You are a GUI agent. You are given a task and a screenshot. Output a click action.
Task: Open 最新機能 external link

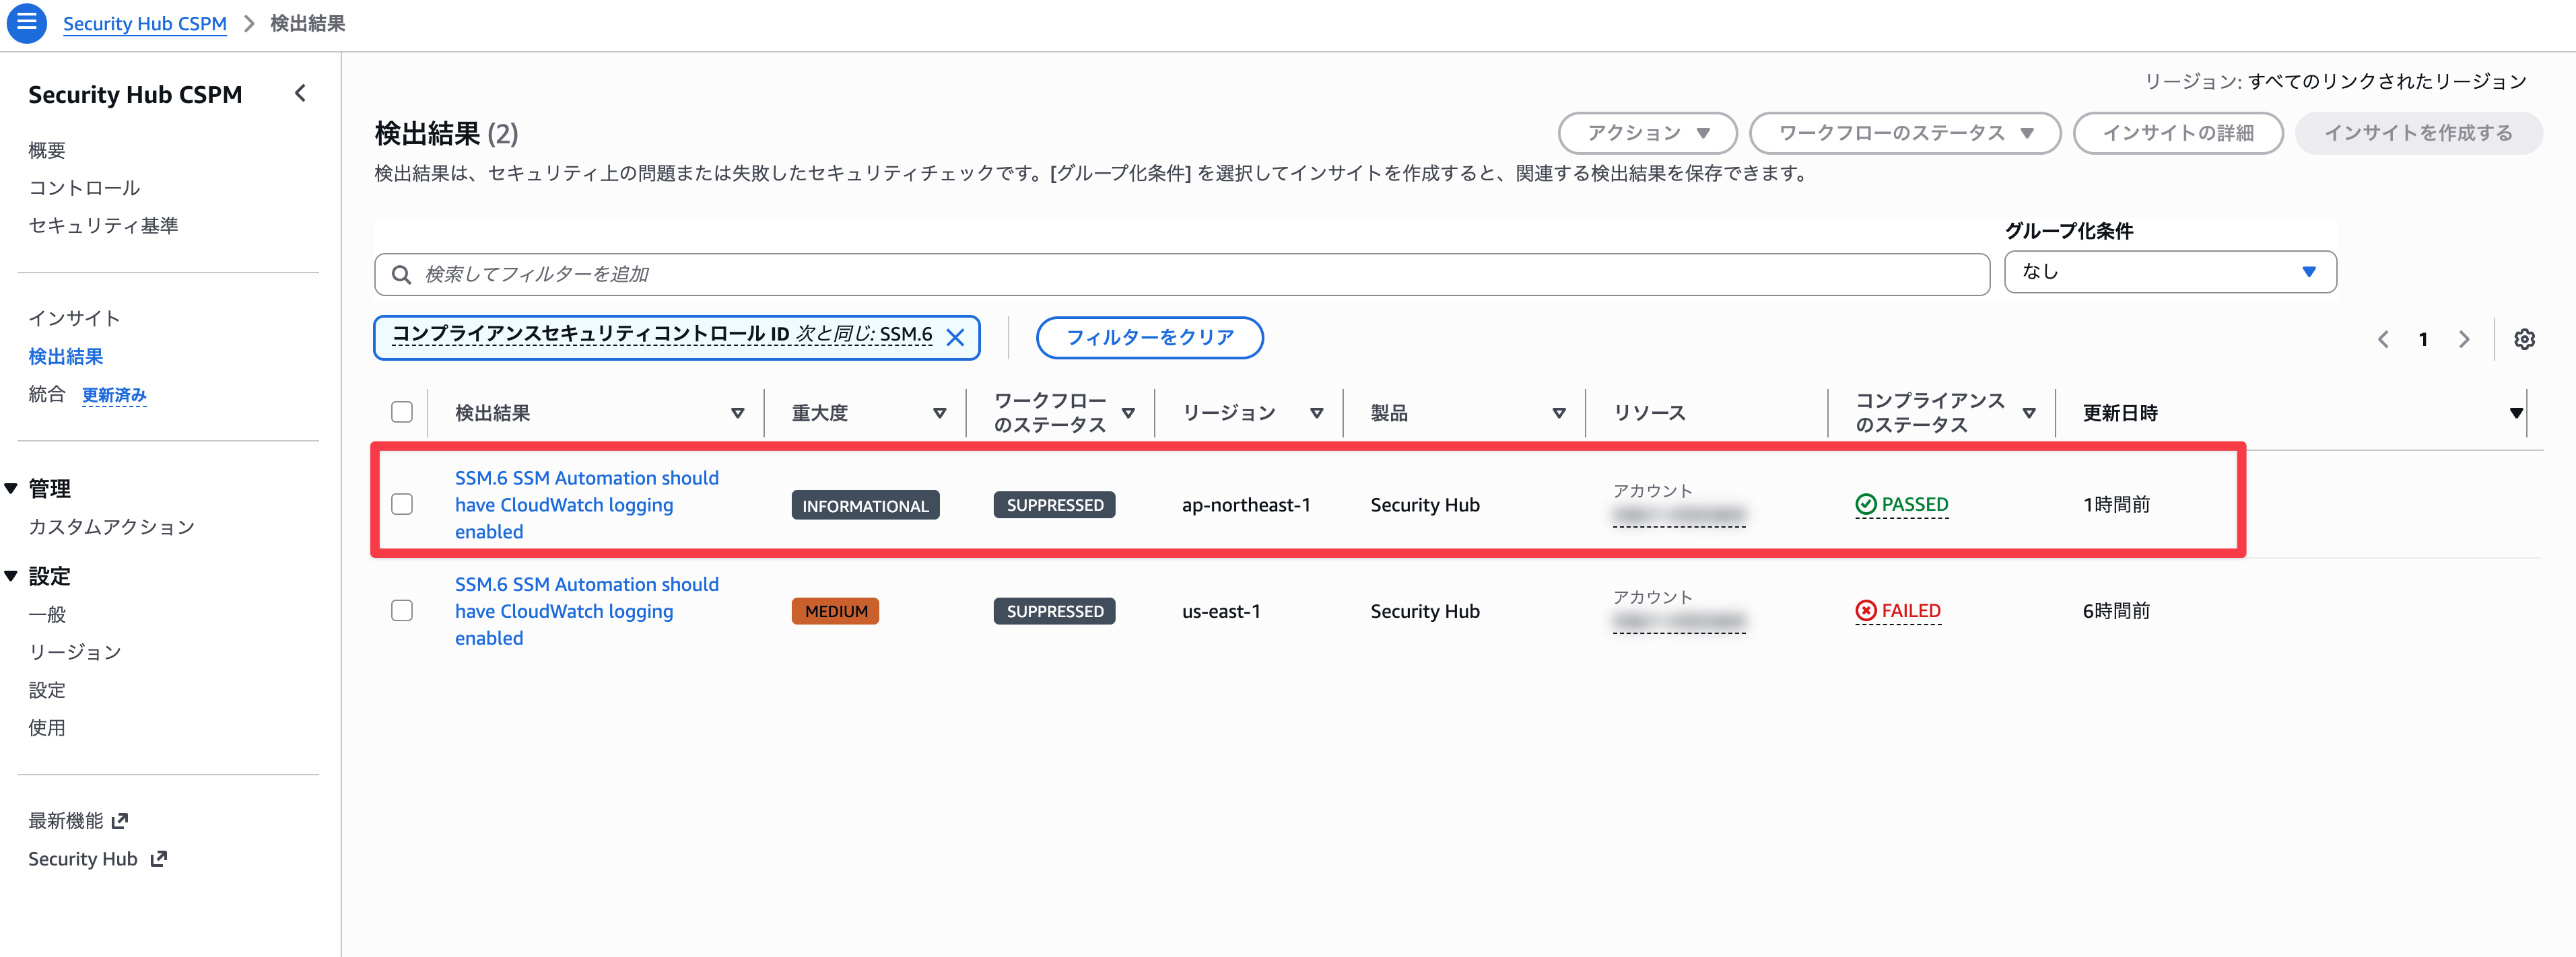point(78,821)
